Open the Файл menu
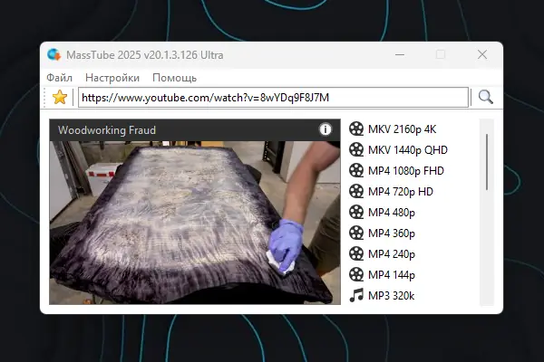 [x=59, y=78]
